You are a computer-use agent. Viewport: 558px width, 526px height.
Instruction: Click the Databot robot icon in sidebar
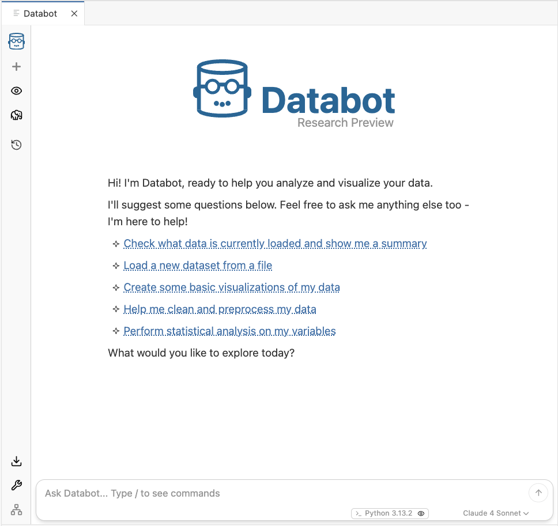16,41
